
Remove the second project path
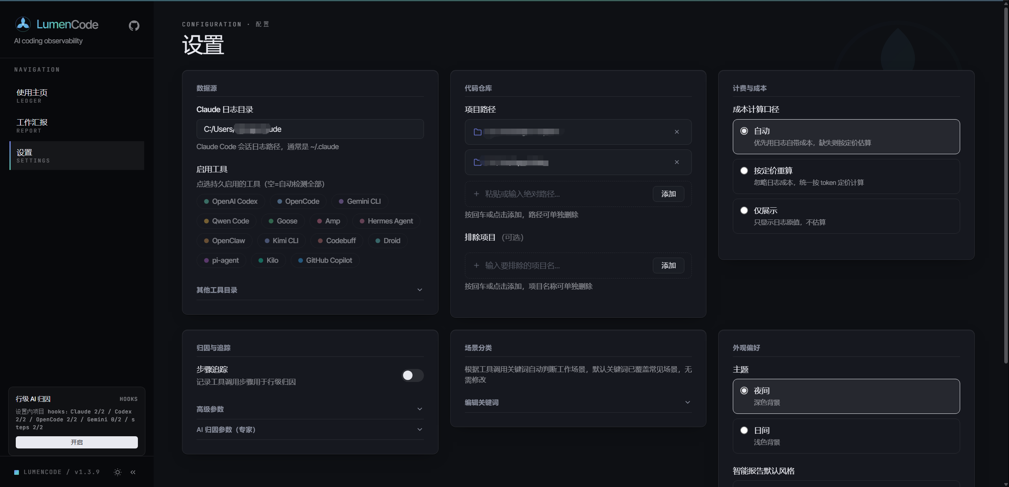pyautogui.click(x=677, y=162)
